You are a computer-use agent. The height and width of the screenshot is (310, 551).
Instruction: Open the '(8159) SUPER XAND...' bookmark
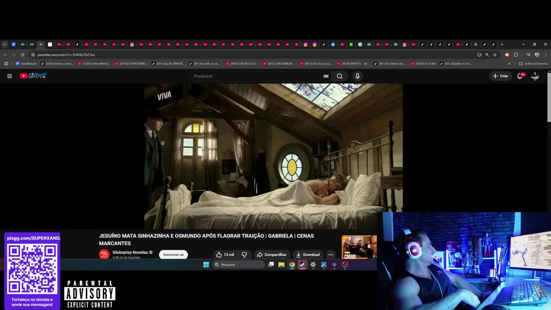tap(131, 64)
